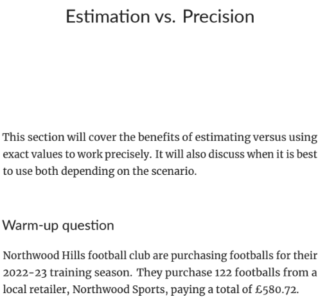Click '2022-23' in the question paragraph
This screenshot has width=327, height=306.
pyautogui.click(x=24, y=273)
